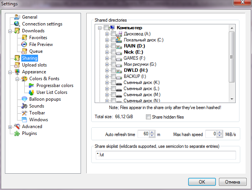Viewport: 252px width, 190px height.
Task: Enable Share hidden files checkbox
Action: (x=148, y=117)
